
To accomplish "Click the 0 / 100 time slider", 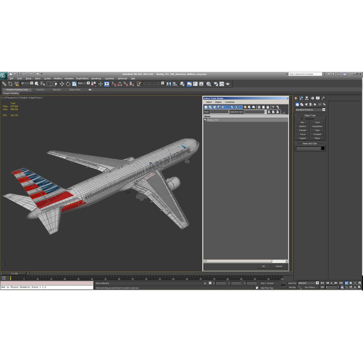I will pyautogui.click(x=14, y=274).
